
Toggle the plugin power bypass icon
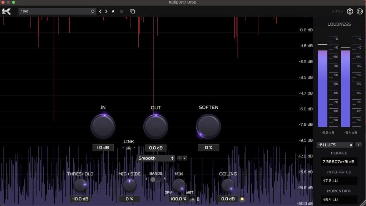(359, 11)
